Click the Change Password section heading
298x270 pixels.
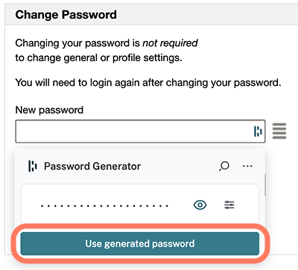click(x=66, y=15)
